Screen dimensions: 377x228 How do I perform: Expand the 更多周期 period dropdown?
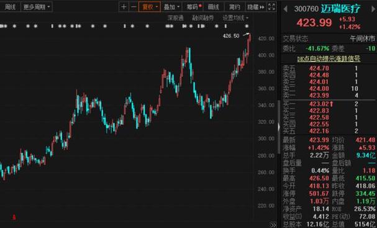tap(37, 7)
